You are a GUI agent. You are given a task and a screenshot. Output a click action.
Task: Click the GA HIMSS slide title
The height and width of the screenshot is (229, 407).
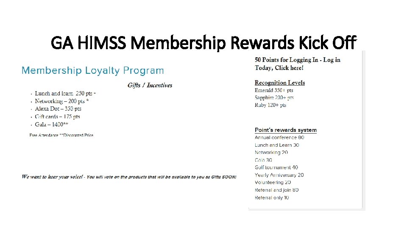203,43
